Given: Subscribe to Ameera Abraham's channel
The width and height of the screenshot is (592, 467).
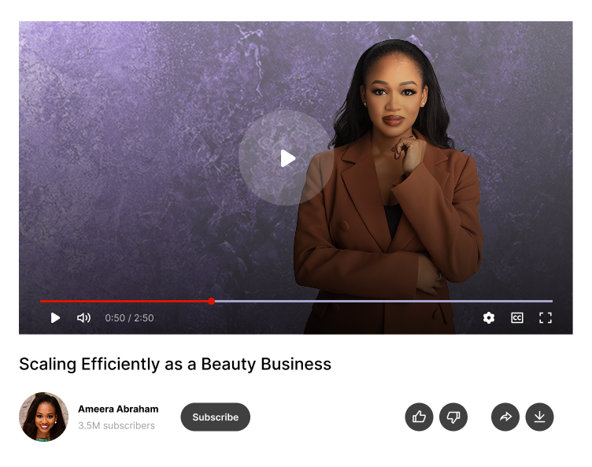Looking at the screenshot, I should [x=215, y=417].
